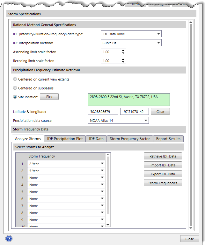Switch to the Report Results tab

[168, 139]
